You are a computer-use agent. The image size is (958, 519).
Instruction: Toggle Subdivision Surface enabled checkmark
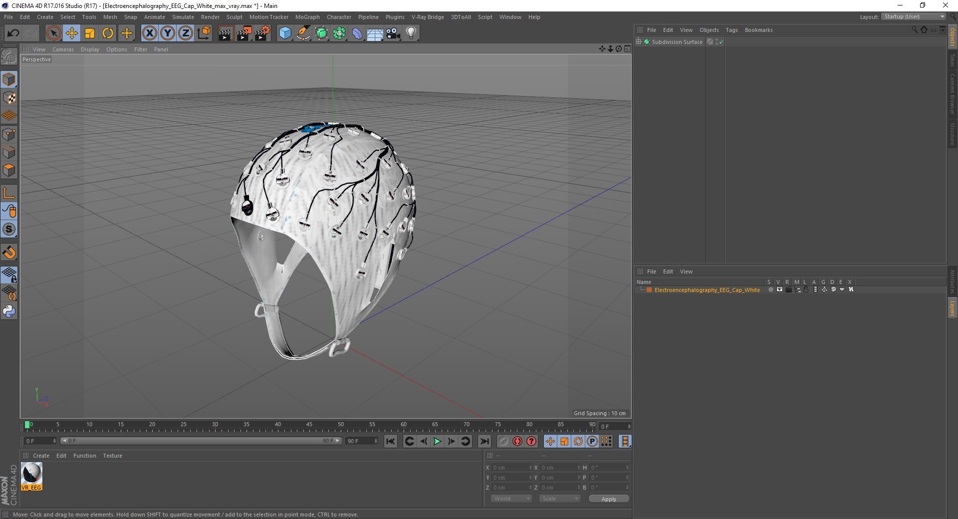[x=721, y=42]
